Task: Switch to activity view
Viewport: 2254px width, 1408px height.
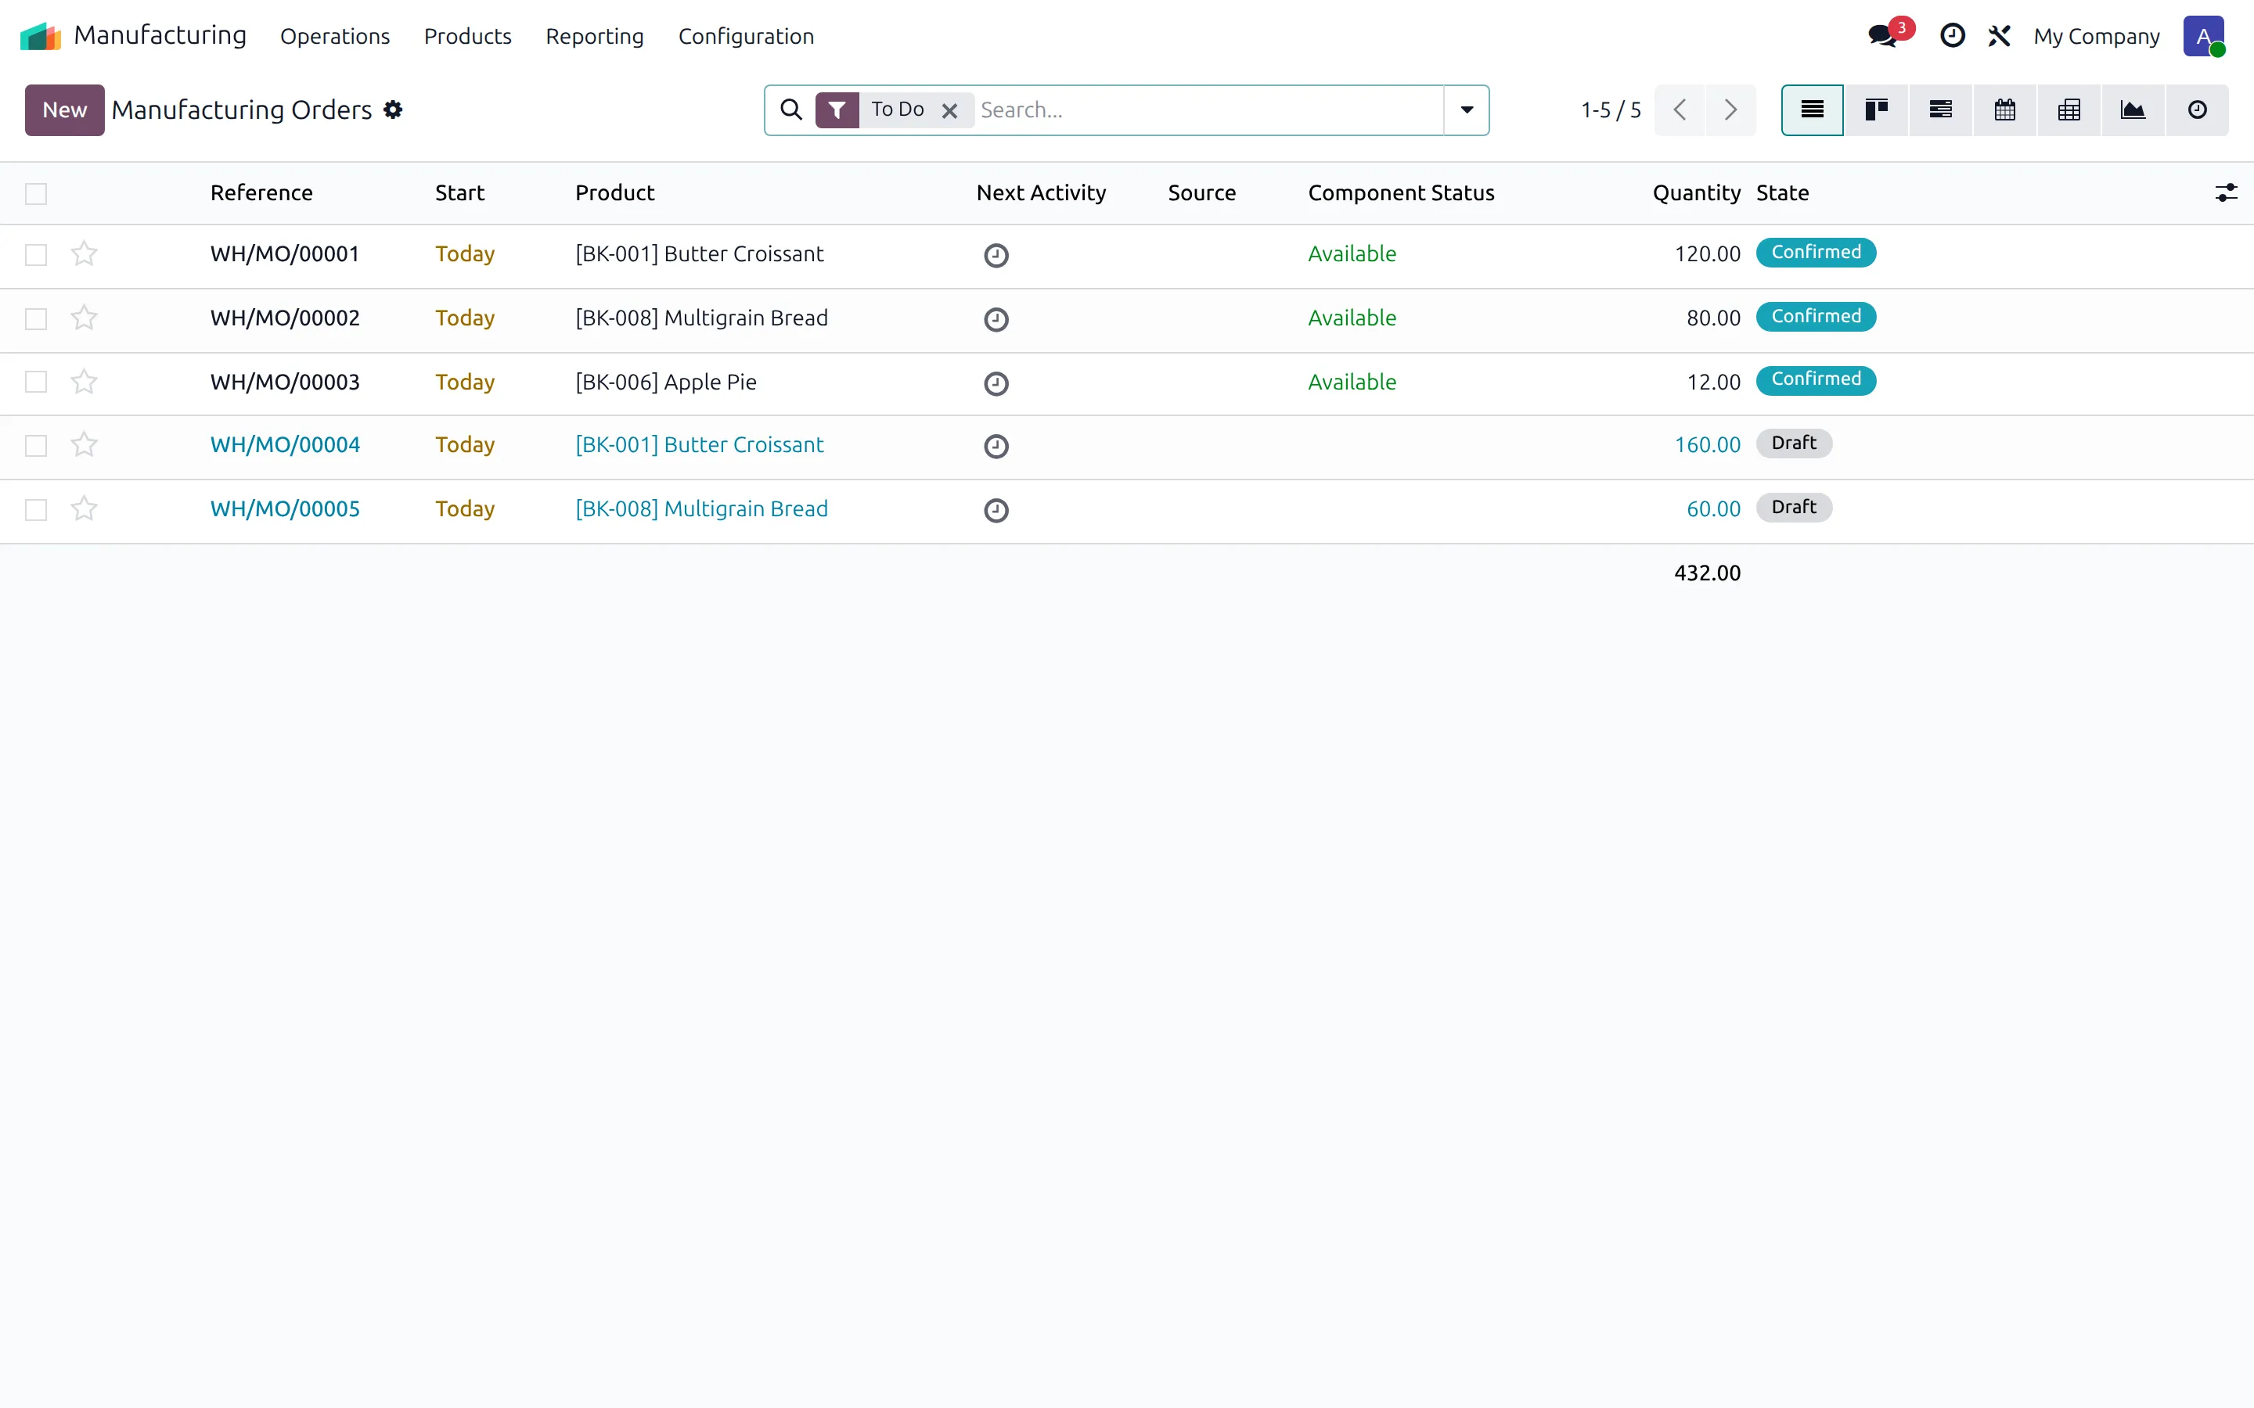Action: tap(2197, 110)
